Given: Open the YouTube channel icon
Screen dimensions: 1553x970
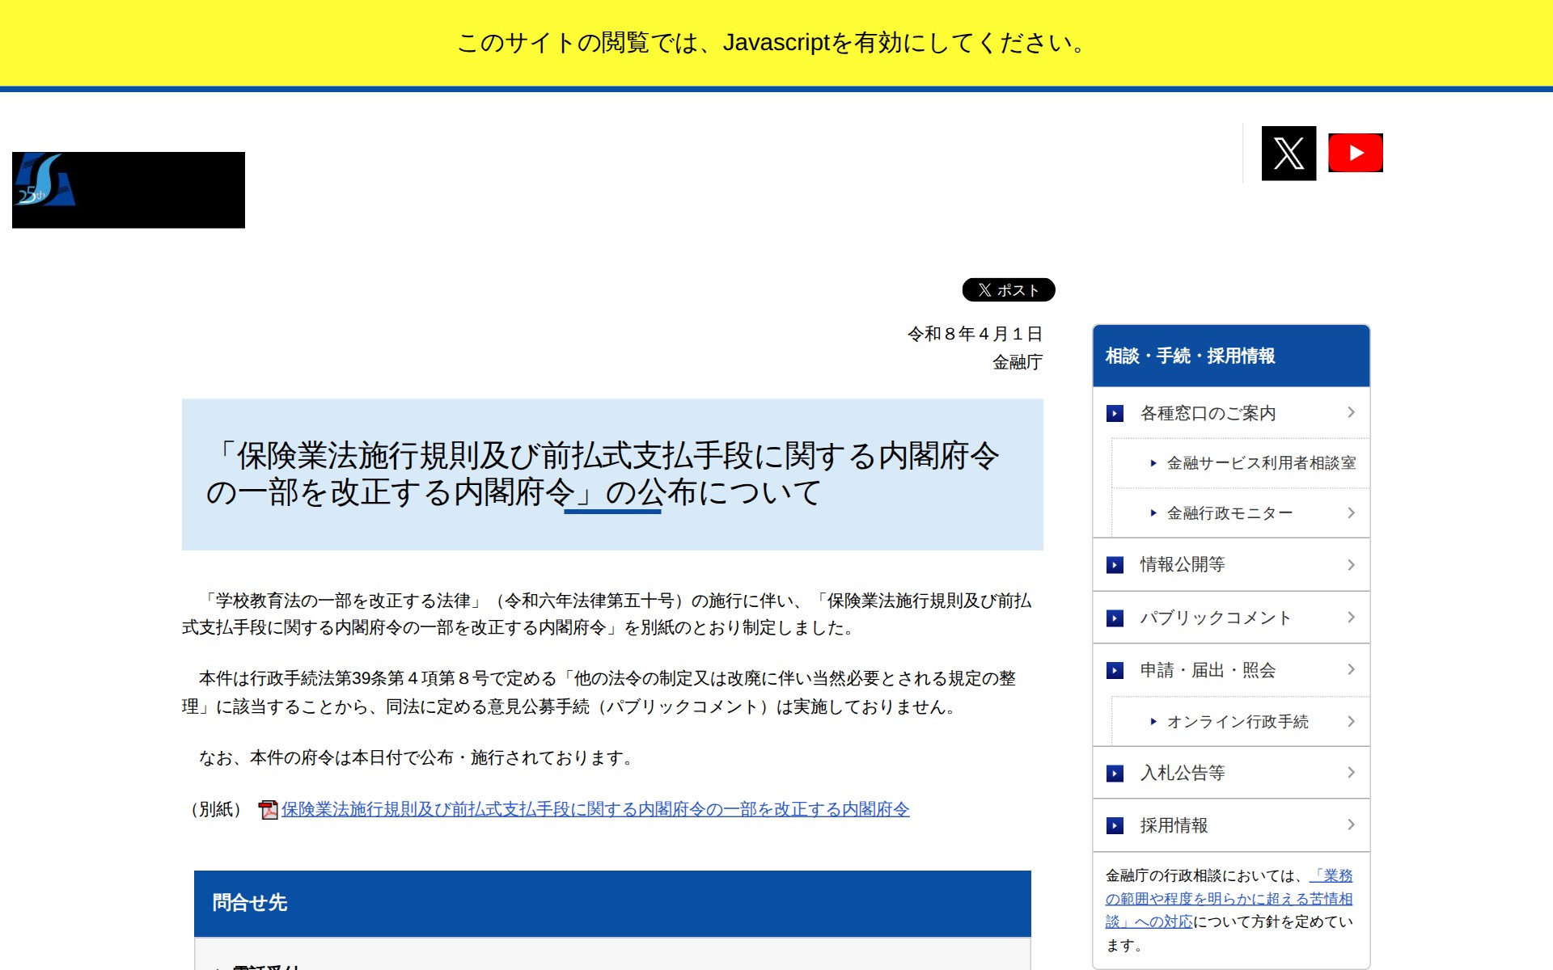Looking at the screenshot, I should pos(1355,153).
